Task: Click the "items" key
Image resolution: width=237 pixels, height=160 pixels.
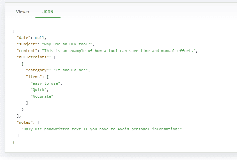Action: click(x=34, y=77)
